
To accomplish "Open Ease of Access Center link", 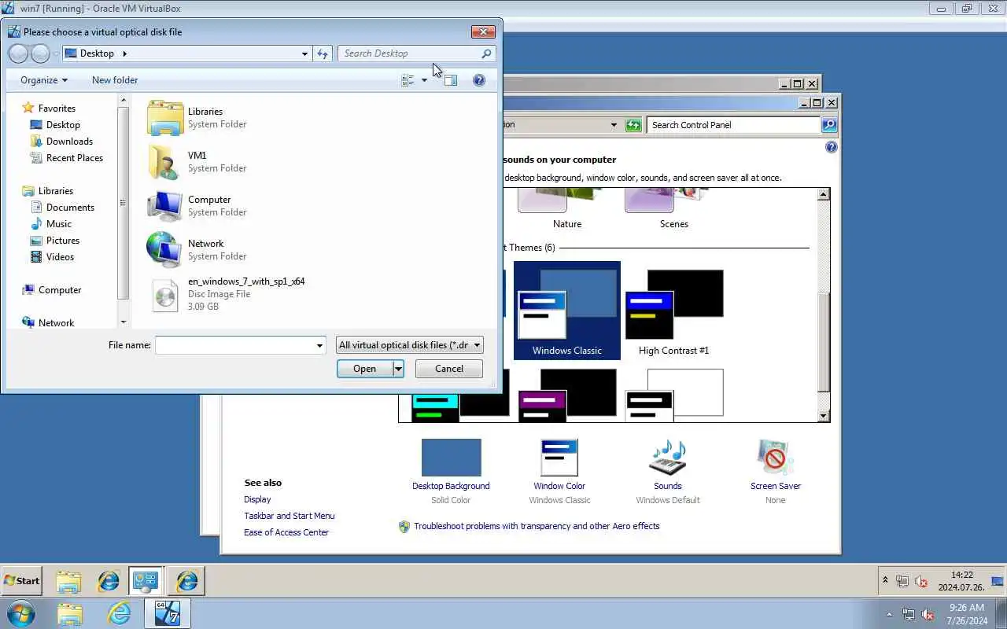I will tap(286, 532).
